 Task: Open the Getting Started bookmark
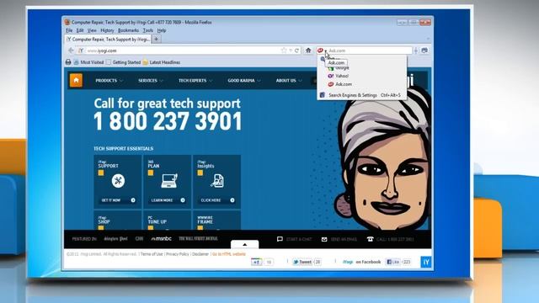[124, 62]
